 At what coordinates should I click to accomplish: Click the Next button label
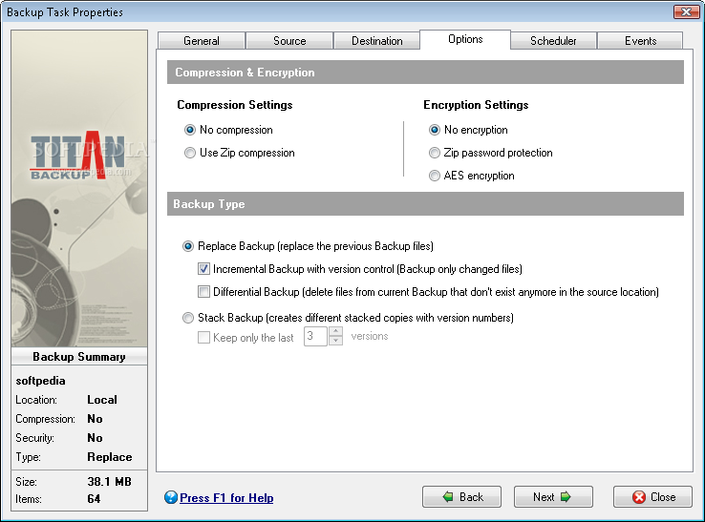point(544,497)
